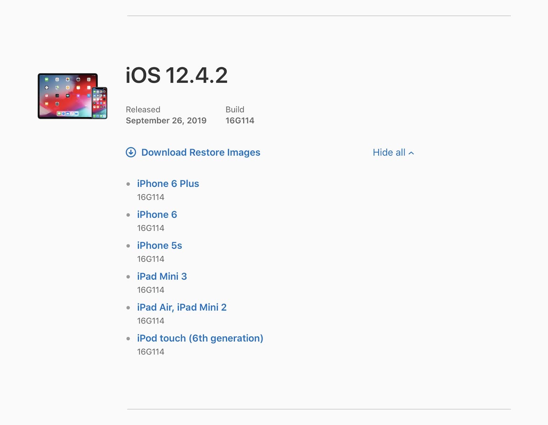
Task: Click the bullet beside iPhone 6
Action: (129, 215)
